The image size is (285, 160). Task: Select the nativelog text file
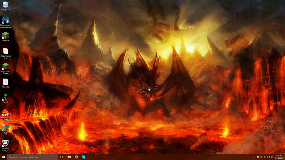click(x=6, y=83)
